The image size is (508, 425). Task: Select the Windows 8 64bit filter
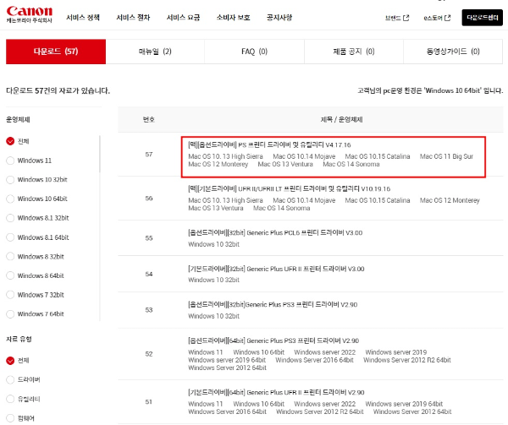[x=10, y=275]
